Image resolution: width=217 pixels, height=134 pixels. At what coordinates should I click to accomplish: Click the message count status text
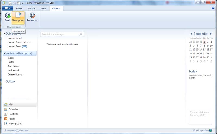coord(17,130)
